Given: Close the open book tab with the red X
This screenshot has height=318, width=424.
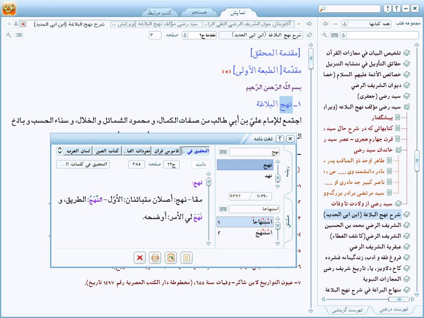Looking at the screenshot, I should pos(23,24).
